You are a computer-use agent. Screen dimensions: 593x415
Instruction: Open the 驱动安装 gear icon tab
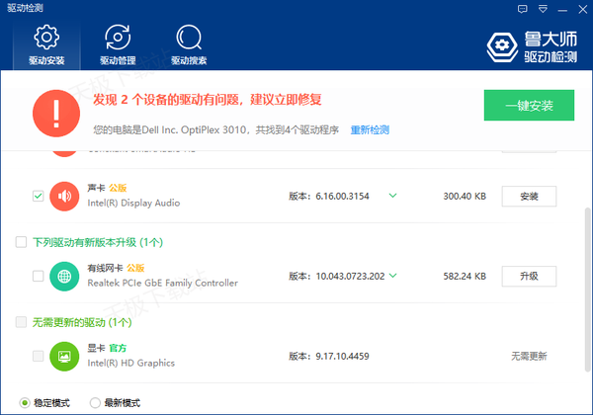[45, 44]
